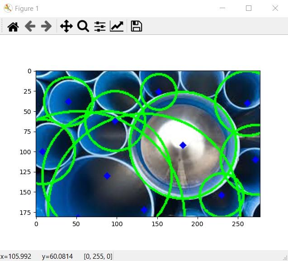The image size is (288, 261).
Task: Open Edit axis and curve parameters icon
Action: click(x=117, y=26)
